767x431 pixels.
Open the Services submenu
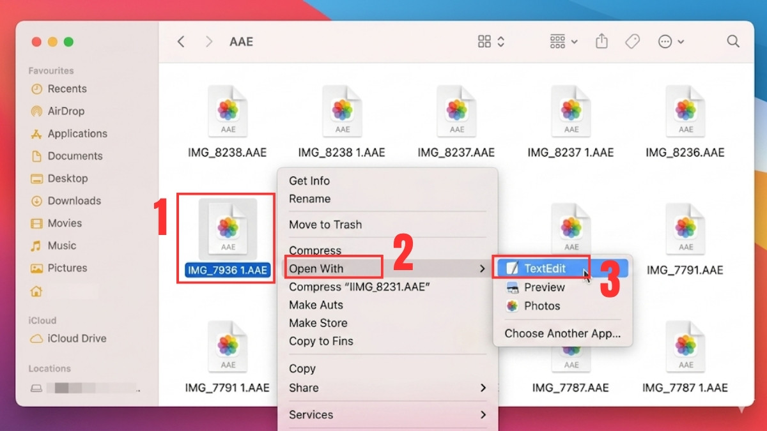tap(311, 414)
